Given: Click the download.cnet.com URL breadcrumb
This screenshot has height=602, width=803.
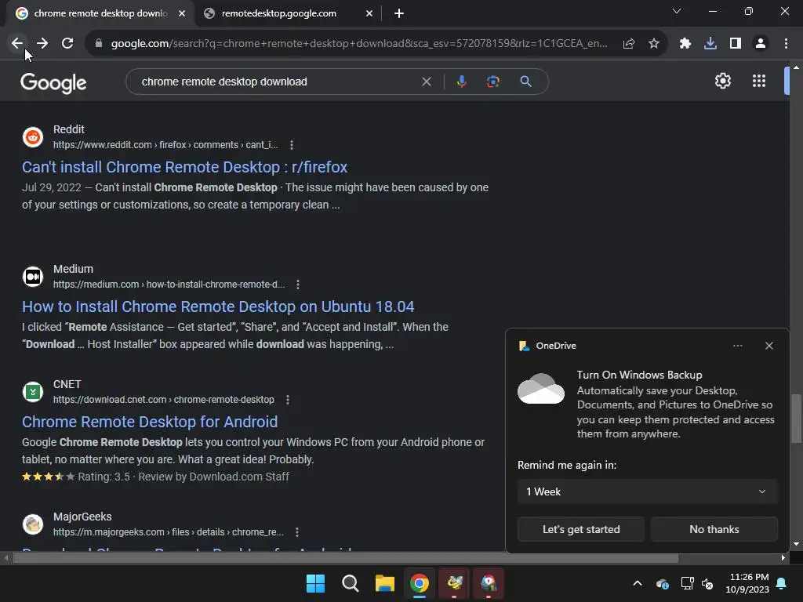Looking at the screenshot, I should pyautogui.click(x=164, y=400).
